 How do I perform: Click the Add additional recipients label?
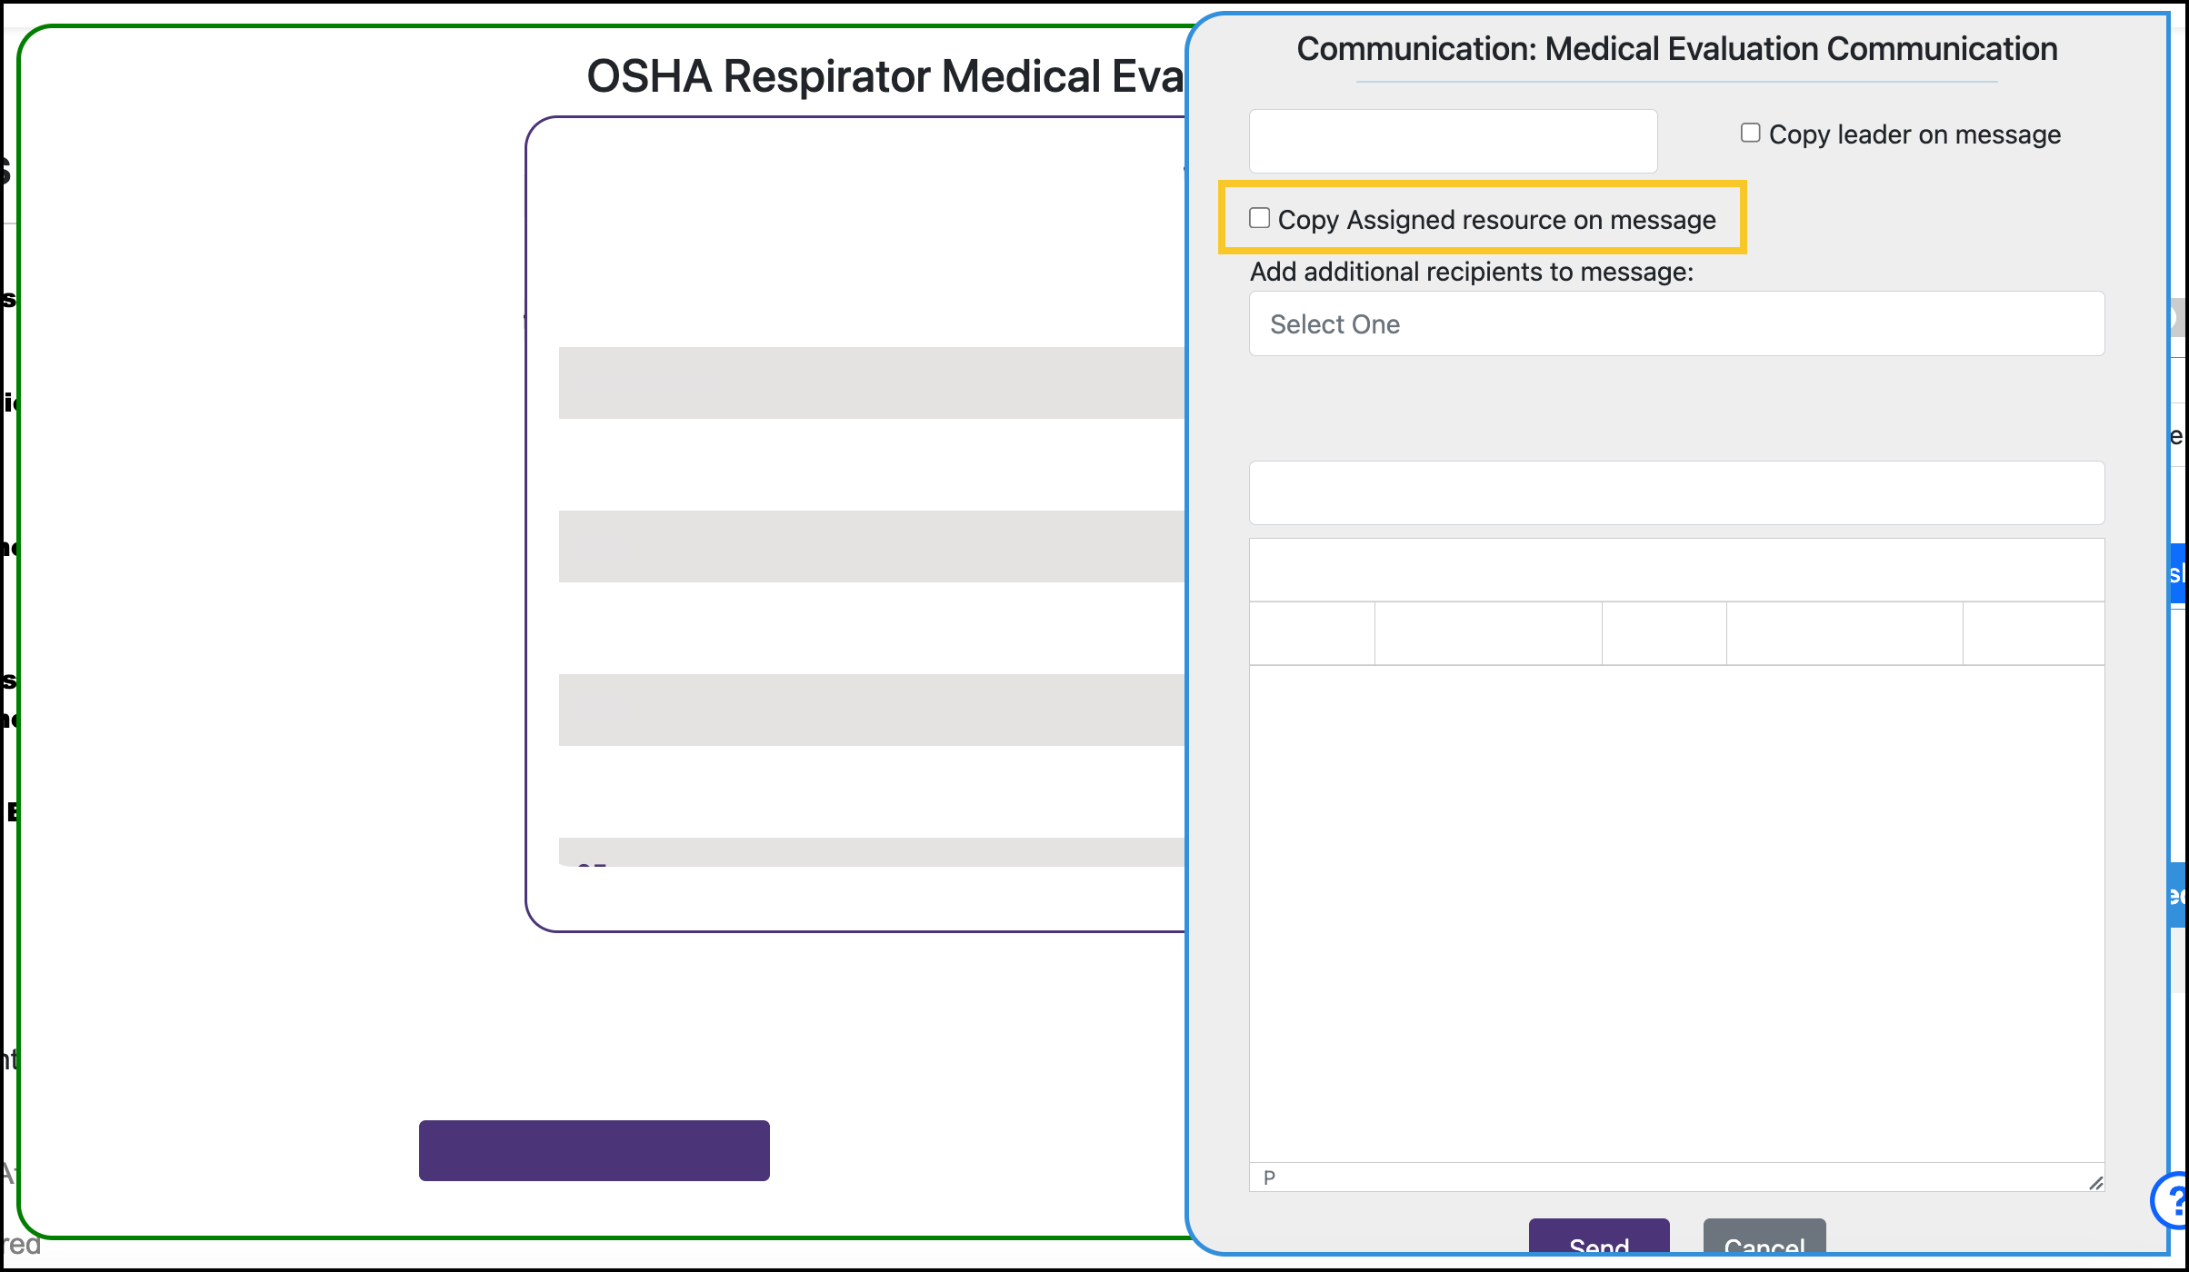pos(1472,272)
